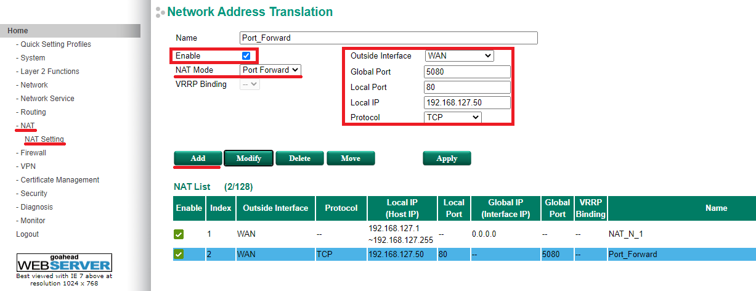Click the Global Port field
Image resolution: width=756 pixels, height=291 pixels.
point(467,72)
